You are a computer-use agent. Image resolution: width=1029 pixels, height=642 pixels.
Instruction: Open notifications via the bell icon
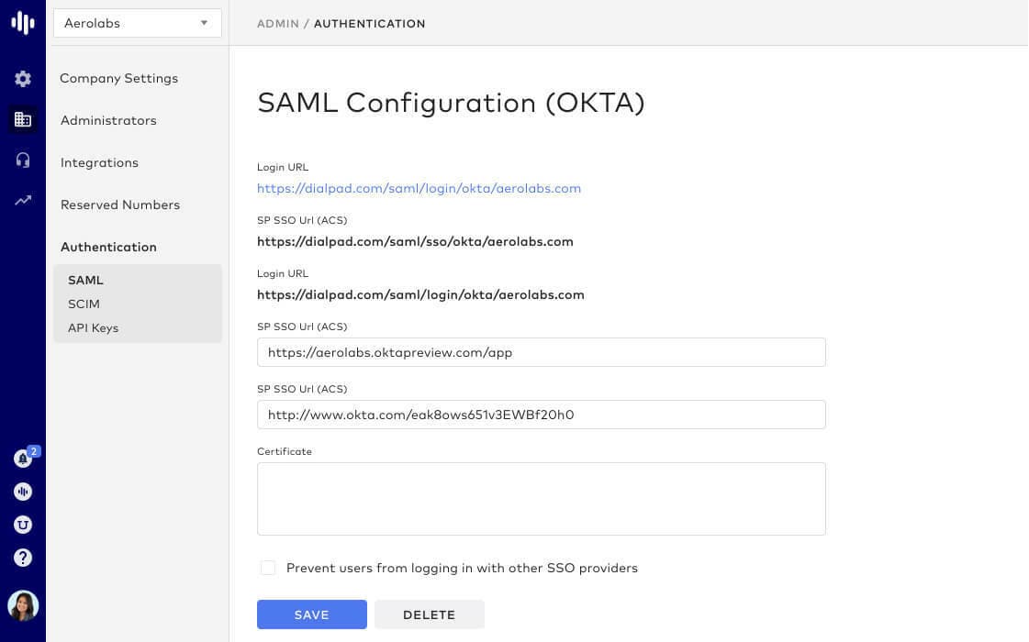pos(23,459)
